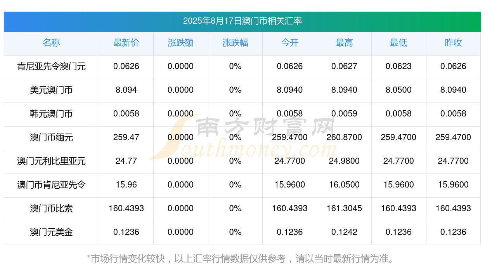Select the row name 澳门元美金
The width and height of the screenshot is (485, 271).
[x=51, y=232]
